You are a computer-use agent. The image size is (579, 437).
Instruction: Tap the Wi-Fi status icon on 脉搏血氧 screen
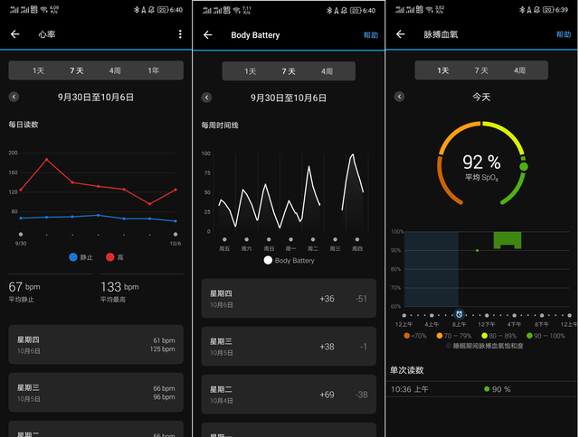429,10
